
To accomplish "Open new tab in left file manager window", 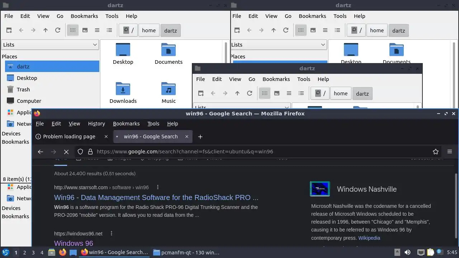I will 9,30.
